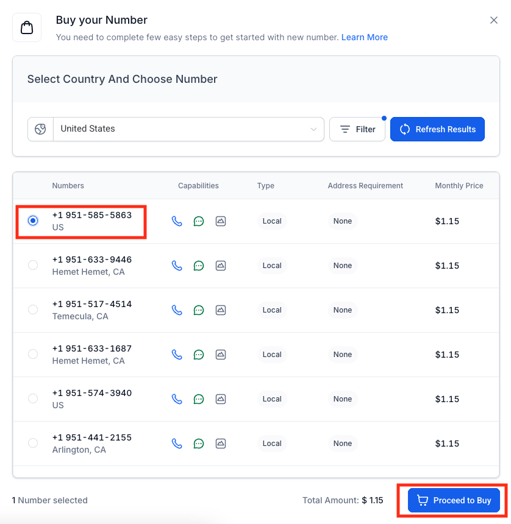The height and width of the screenshot is (524, 511).
Task: Click the Numbers column header
Action: click(68, 186)
